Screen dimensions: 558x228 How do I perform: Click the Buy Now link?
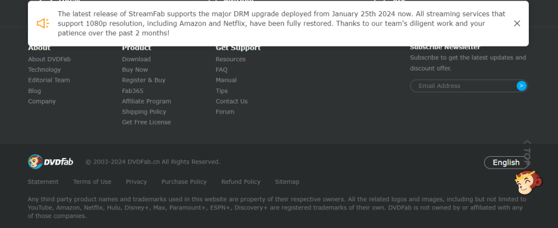pos(135,70)
